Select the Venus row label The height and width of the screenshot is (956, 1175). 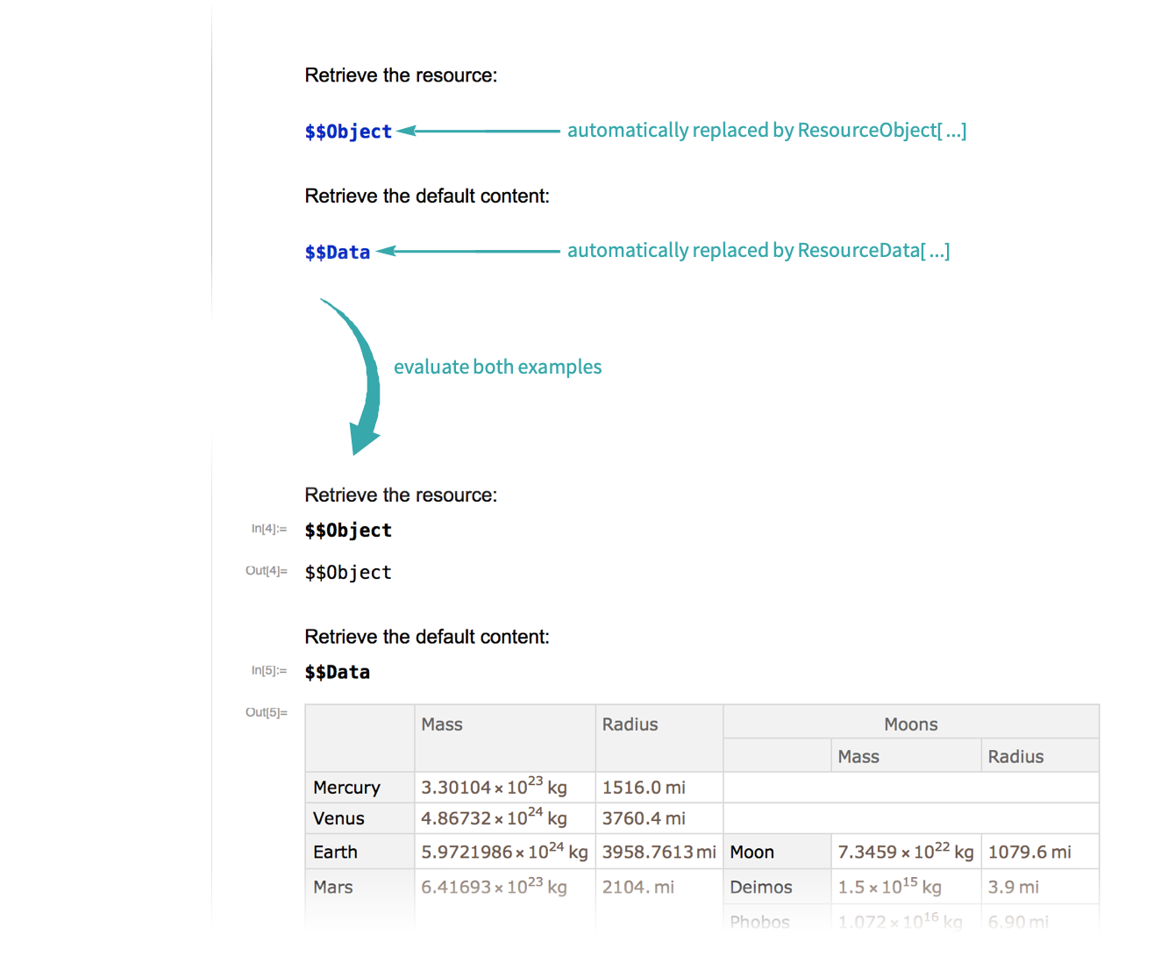click(x=338, y=818)
